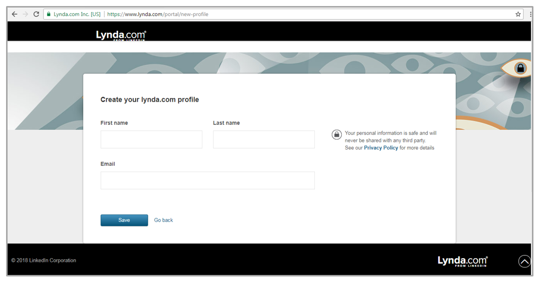Click the 'First name' label
The height and width of the screenshot is (283, 540).
pos(114,123)
